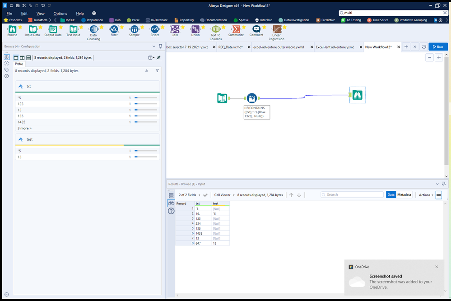Open the Actions dropdown in Results
This screenshot has height=301, width=451.
click(426, 195)
